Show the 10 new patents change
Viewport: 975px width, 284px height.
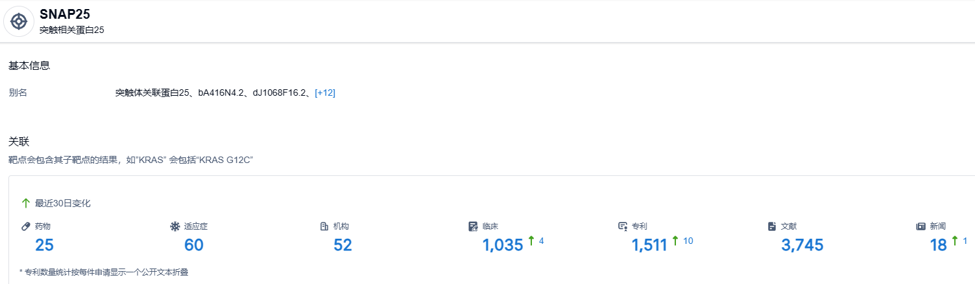pyautogui.click(x=688, y=241)
